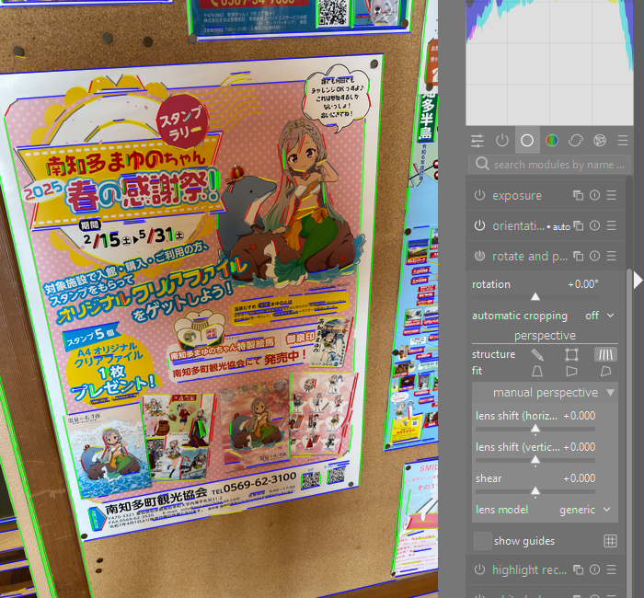This screenshot has width=644, height=598.
Task: Search modules by name field
Action: (549, 165)
